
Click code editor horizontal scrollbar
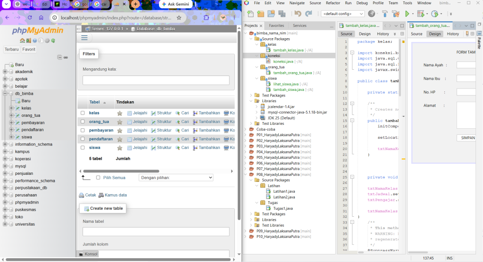(x=361, y=253)
